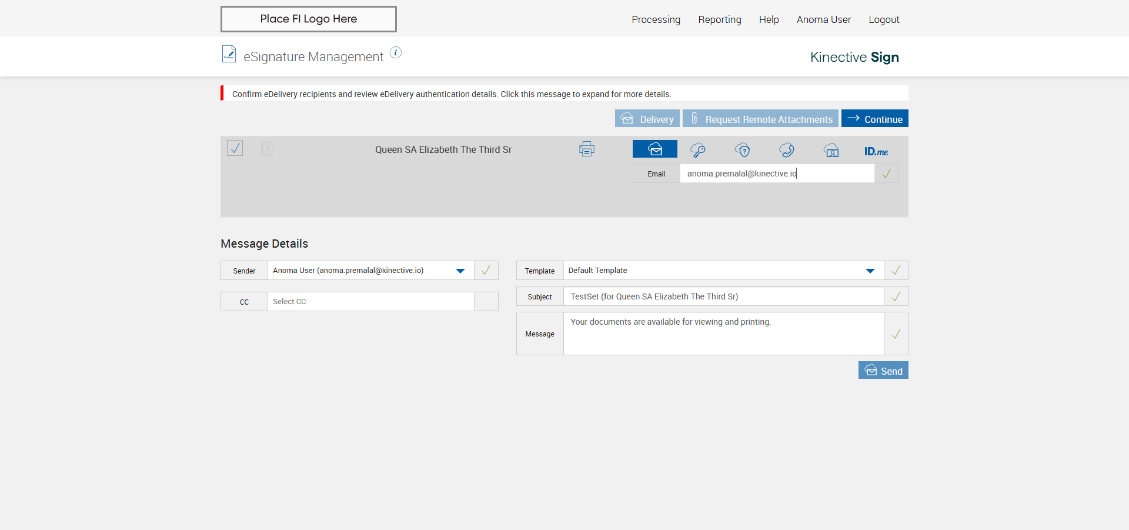1129x530 pixels.
Task: Open the Select CC field
Action: [x=370, y=302]
